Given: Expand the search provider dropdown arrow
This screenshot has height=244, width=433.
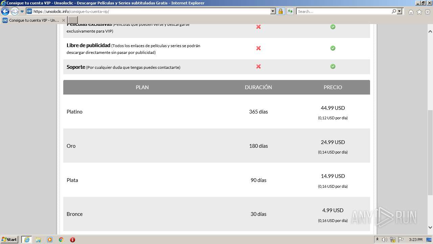Looking at the screenshot, I should 400,12.
